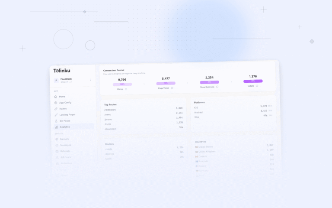Click the Android platform row
332x208 pixels.
(x=233, y=112)
